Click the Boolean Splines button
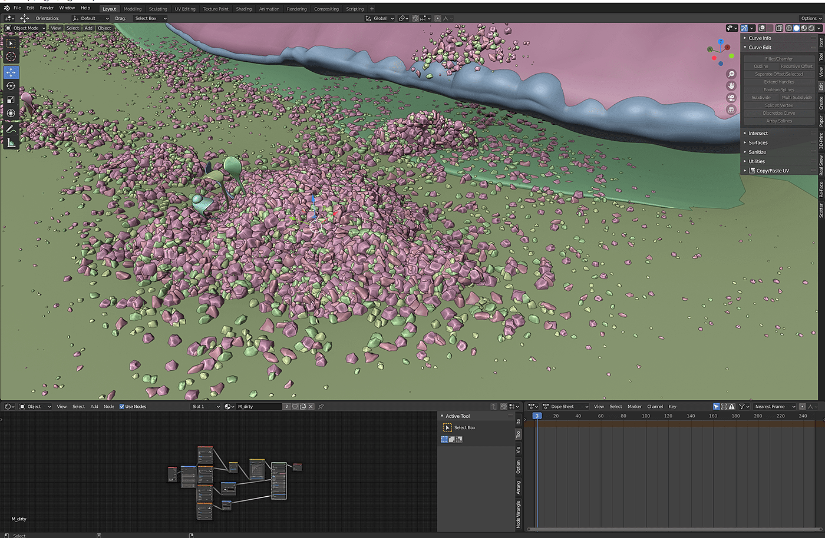825x538 pixels. [x=778, y=90]
